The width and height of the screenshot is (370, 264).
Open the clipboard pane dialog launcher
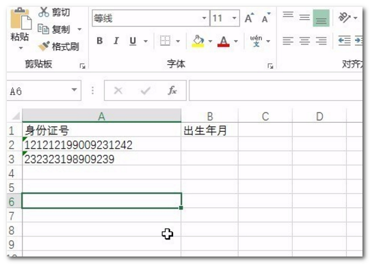(82, 66)
